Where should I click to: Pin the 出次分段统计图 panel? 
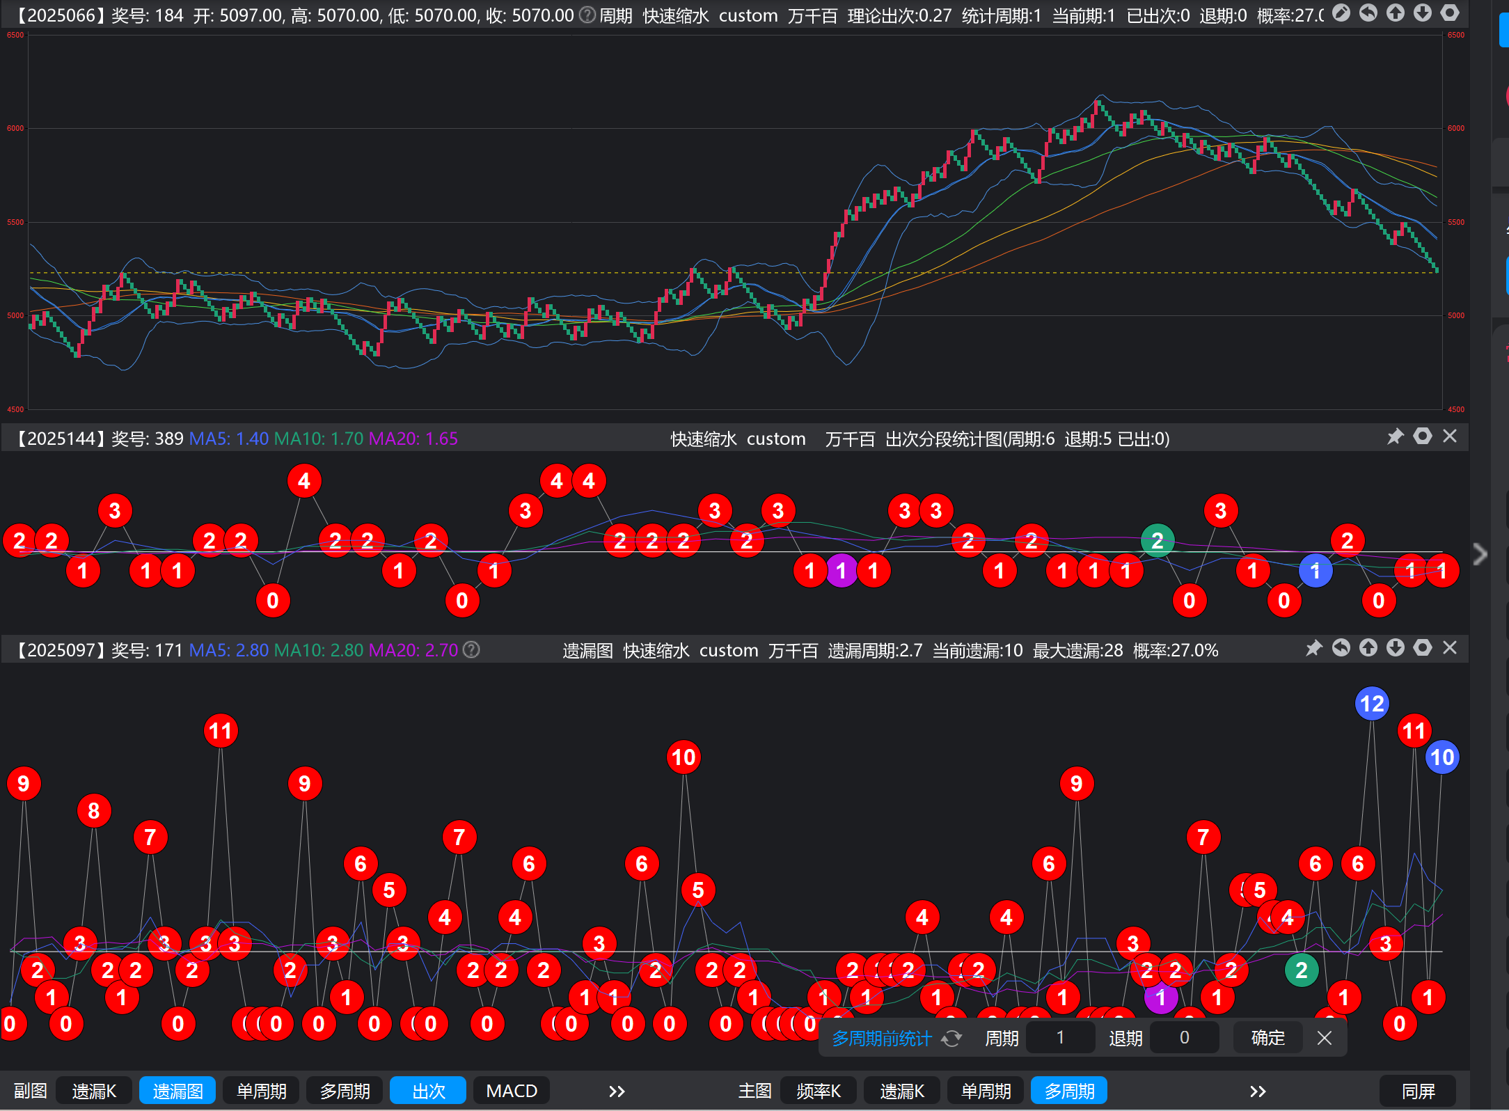[1396, 436]
